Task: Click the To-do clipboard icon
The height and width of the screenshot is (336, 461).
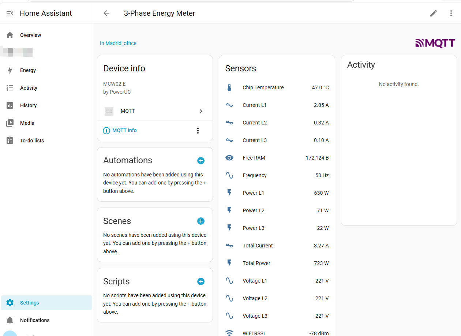Action: point(10,141)
